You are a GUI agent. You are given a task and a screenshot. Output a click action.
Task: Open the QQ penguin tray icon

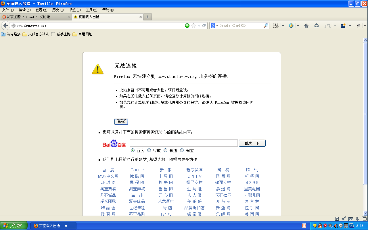(320, 226)
